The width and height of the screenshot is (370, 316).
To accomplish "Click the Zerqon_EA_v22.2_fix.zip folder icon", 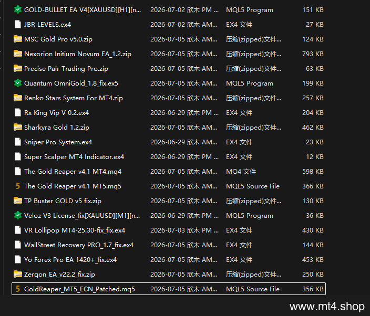I will pyautogui.click(x=18, y=274).
